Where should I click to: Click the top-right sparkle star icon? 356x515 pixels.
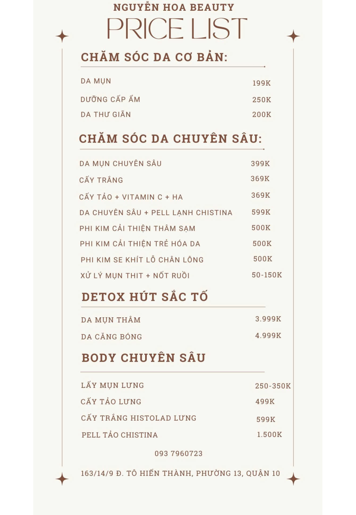click(x=294, y=36)
